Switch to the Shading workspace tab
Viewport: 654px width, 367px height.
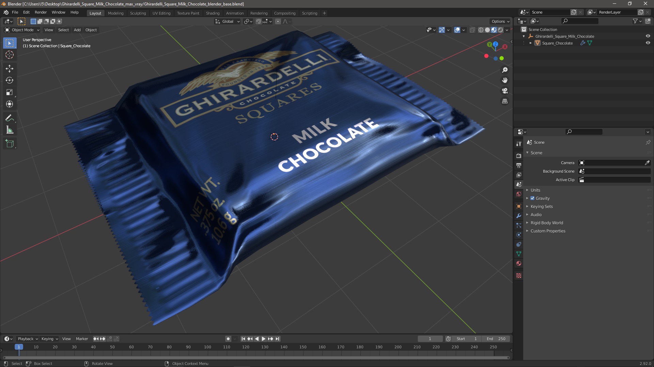click(213, 13)
